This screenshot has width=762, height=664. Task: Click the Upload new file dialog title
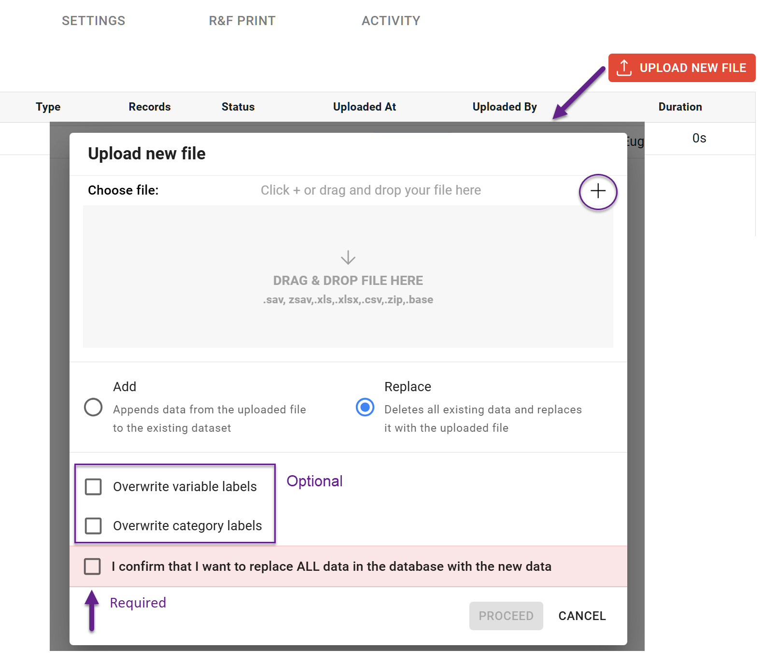tap(147, 154)
